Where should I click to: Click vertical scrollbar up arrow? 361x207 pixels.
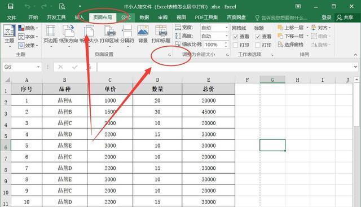[x=356, y=80]
